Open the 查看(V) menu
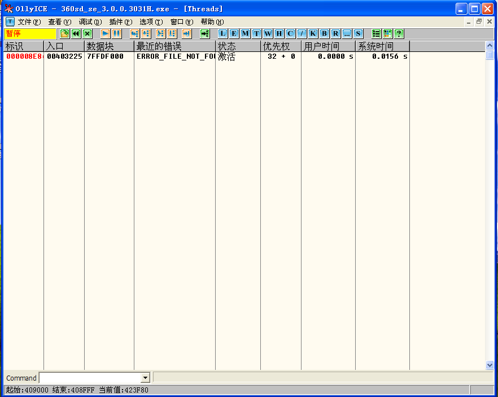Viewport: 498px width, 397px height. (60, 22)
